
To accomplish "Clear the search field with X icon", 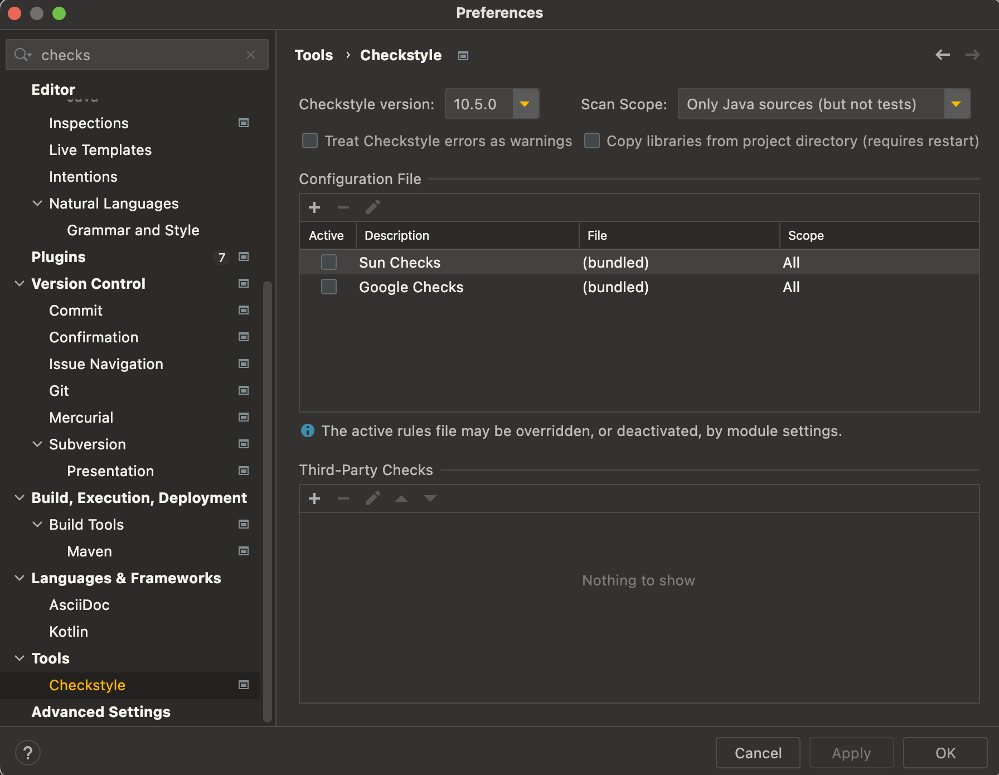I will tap(251, 55).
